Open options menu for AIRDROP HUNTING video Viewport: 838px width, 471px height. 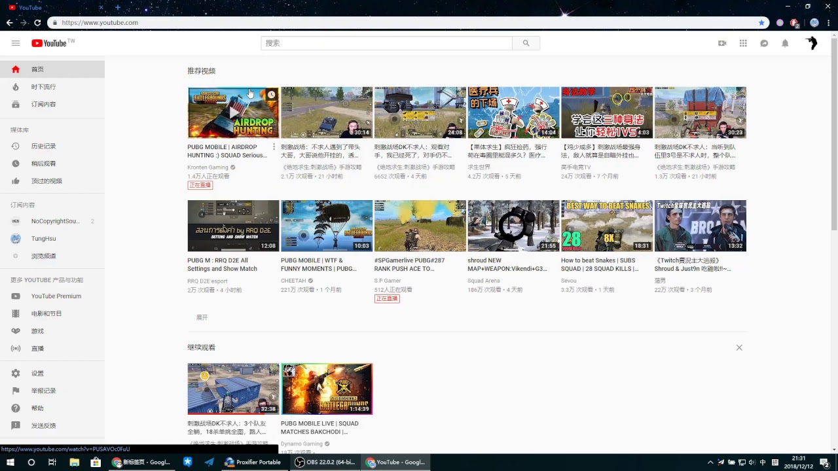click(274, 147)
